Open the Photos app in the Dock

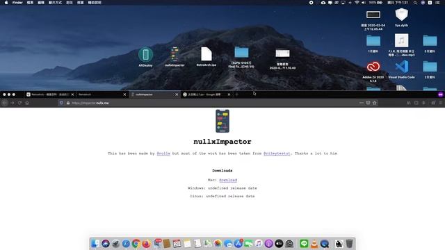(x=218, y=244)
